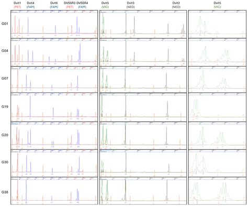The width and height of the screenshot is (248, 207).
Task: Open the G01 middle VIC/NED electropherogram panel
Action: (x=143, y=24)
